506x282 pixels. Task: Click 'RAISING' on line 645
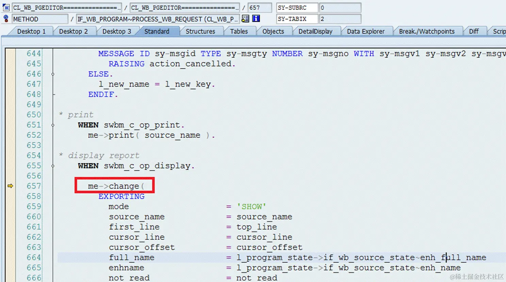pos(127,64)
